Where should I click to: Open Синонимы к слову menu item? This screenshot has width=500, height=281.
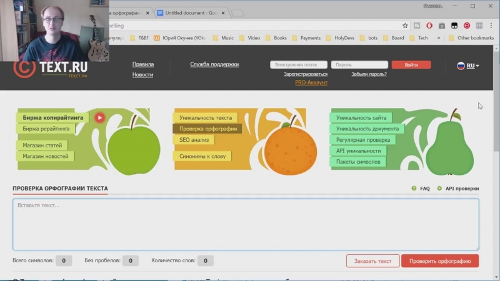tap(202, 157)
